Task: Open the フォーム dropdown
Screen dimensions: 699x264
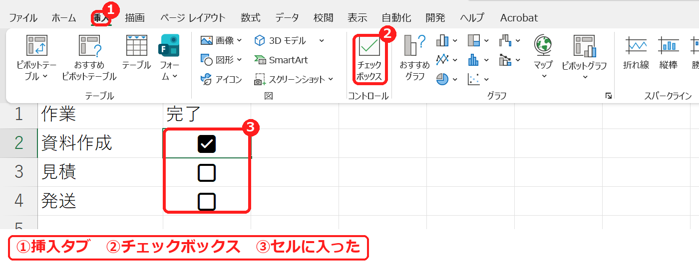Action: [x=169, y=58]
